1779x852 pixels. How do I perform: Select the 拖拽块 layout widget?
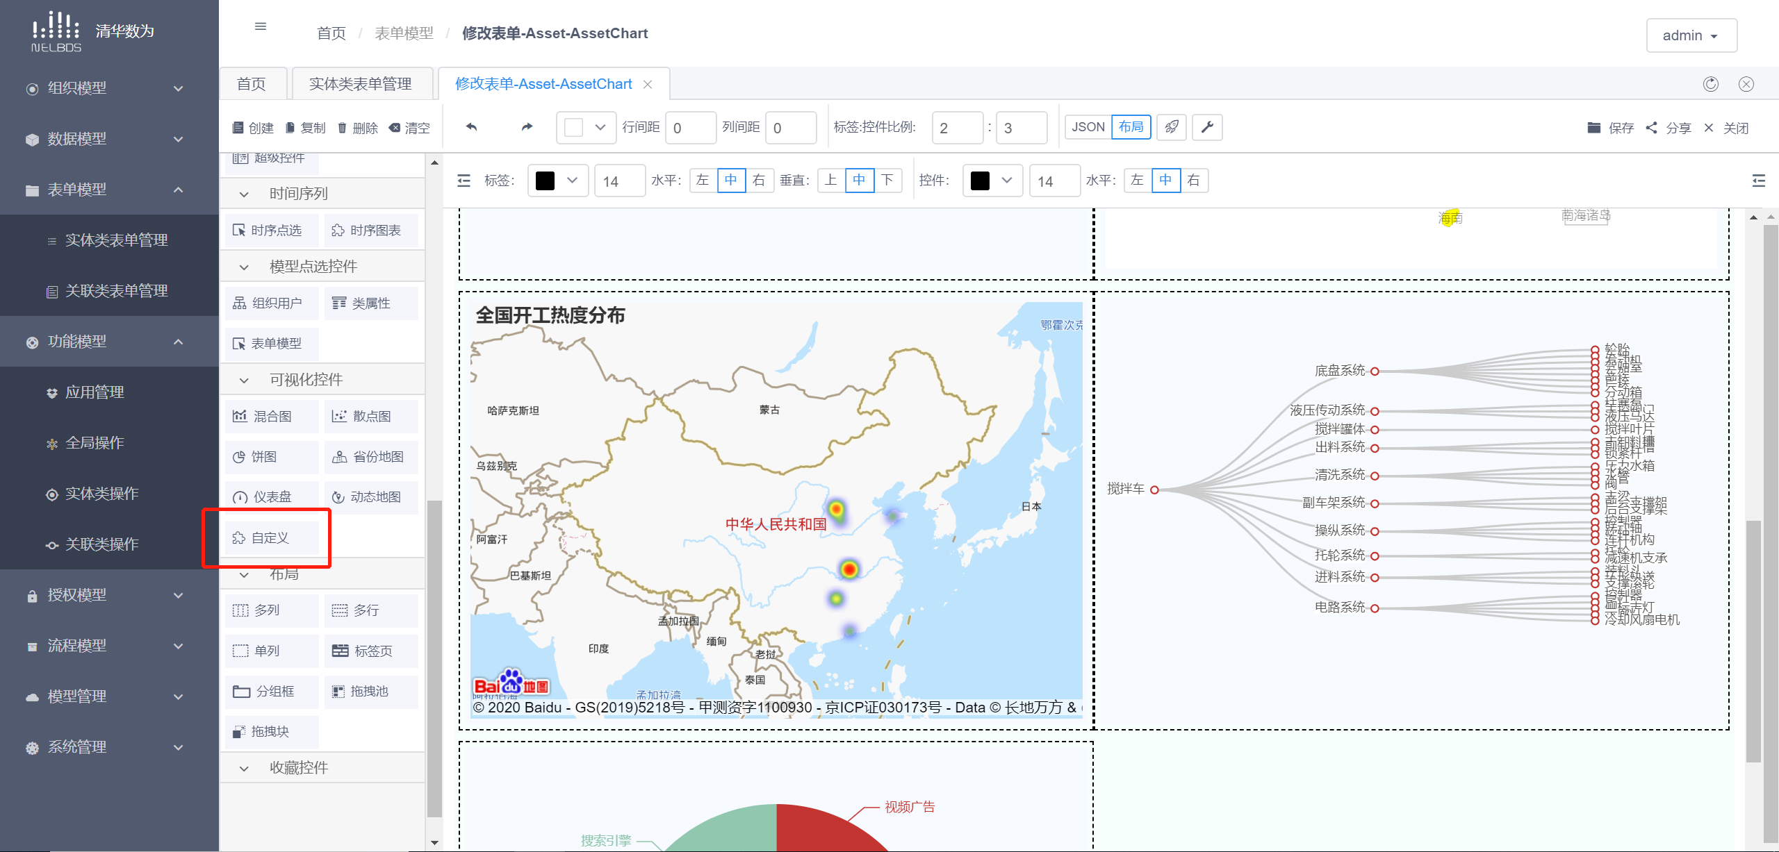tap(272, 731)
